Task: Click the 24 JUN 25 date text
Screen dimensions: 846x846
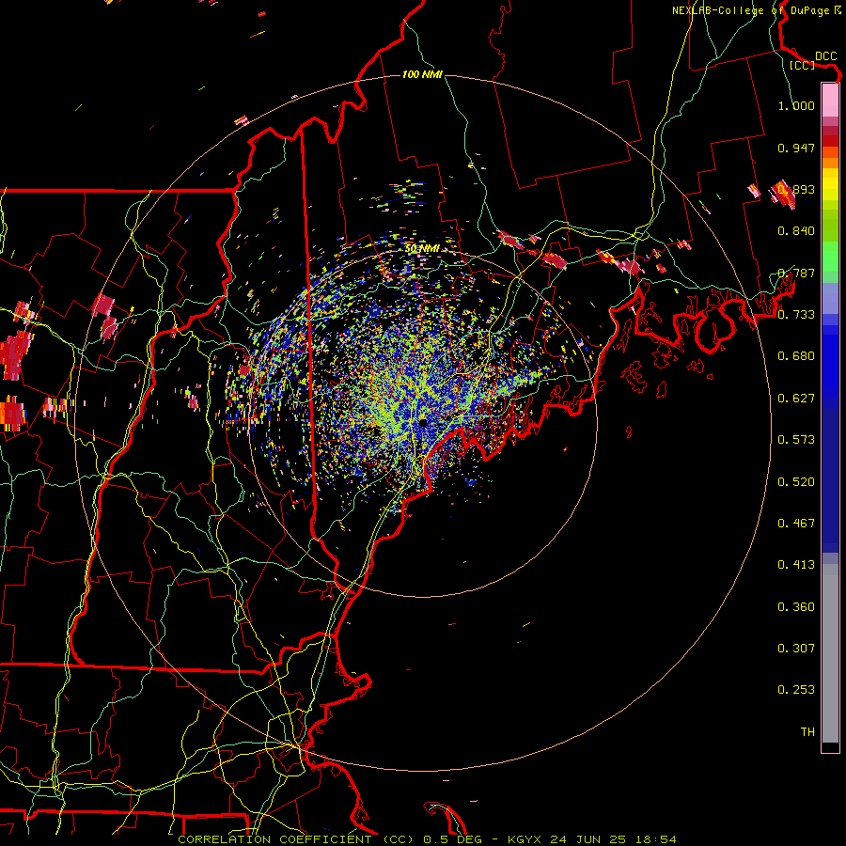Action: coord(588,839)
